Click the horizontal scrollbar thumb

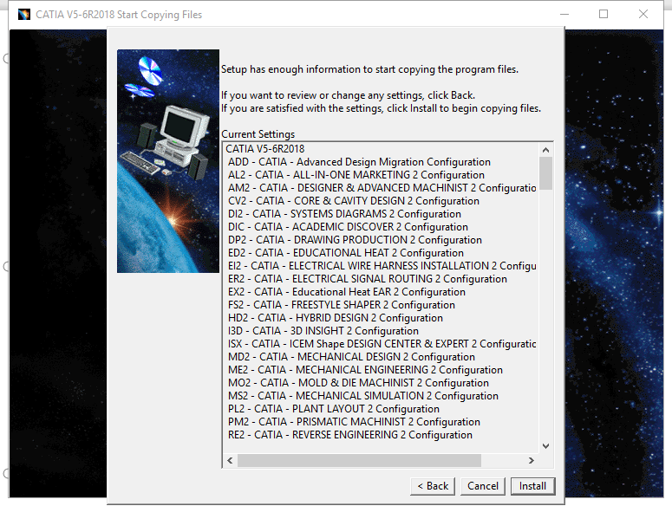coord(359,461)
